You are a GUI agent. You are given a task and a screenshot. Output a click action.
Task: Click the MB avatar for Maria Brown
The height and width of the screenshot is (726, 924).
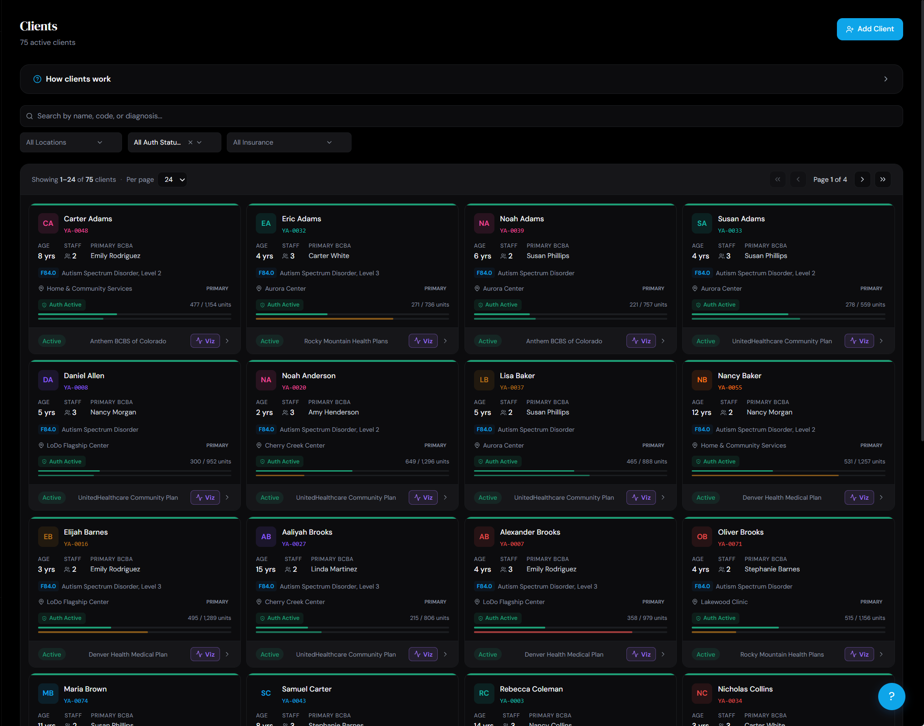click(48, 693)
